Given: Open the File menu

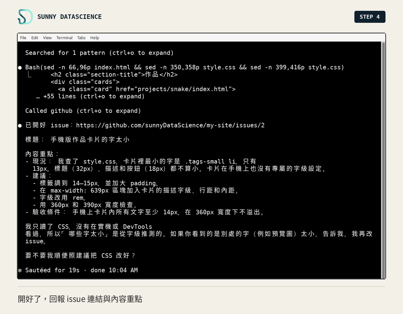Looking at the screenshot, I should pyautogui.click(x=23, y=38).
